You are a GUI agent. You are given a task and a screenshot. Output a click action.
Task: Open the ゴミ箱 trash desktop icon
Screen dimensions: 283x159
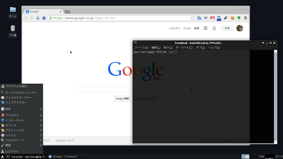[13, 31]
